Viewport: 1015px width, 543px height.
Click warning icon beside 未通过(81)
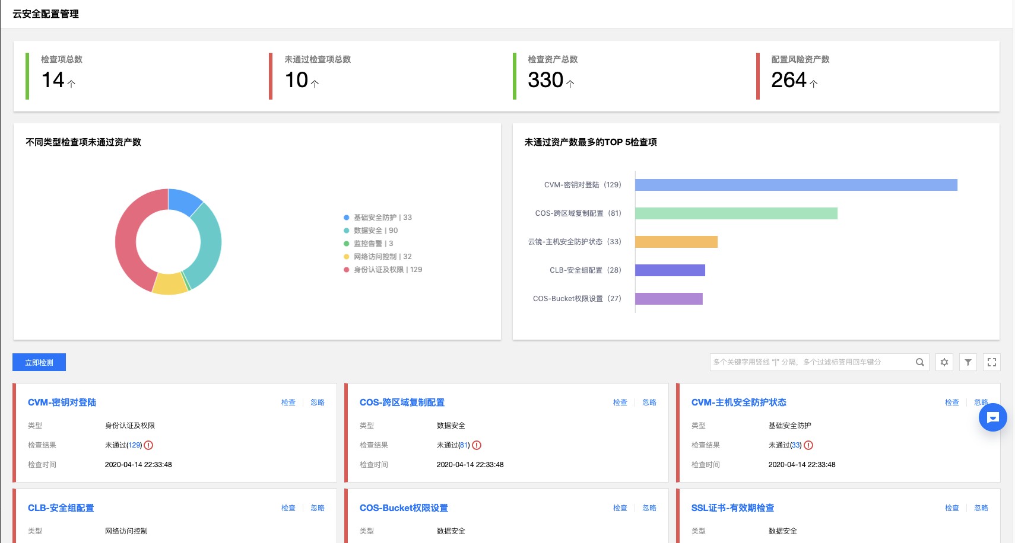(x=477, y=445)
